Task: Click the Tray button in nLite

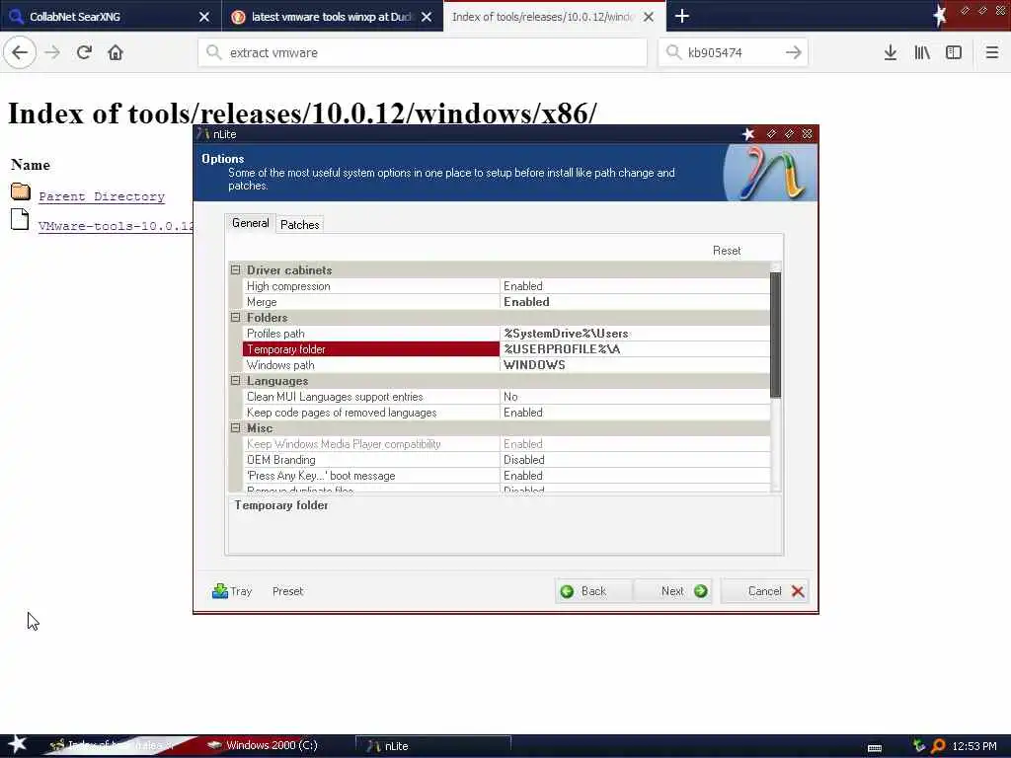Action: tap(232, 591)
